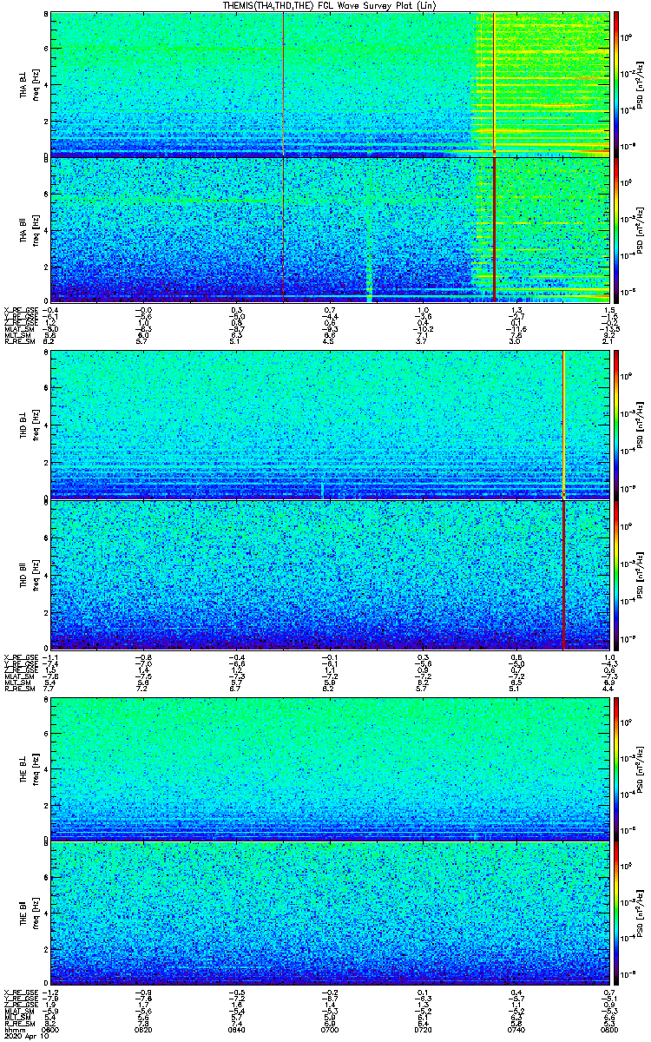The image size is (651, 1042).
Task: Open the THD B-perpendicular spectrogram panel
Action: point(329,425)
